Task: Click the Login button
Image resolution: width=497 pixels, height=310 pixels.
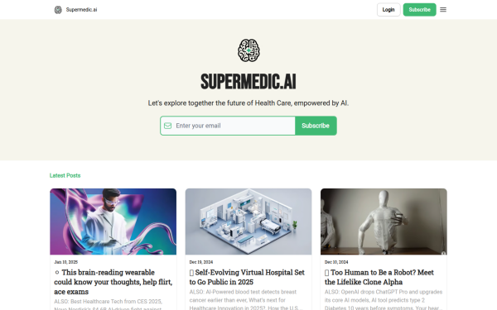Action: (388, 10)
